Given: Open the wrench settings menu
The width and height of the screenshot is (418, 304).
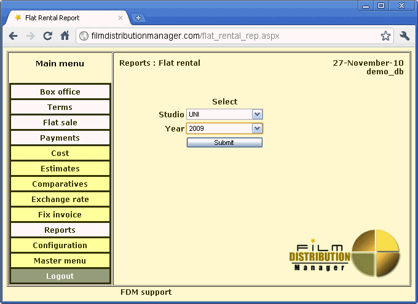Looking at the screenshot, I should click(x=404, y=36).
